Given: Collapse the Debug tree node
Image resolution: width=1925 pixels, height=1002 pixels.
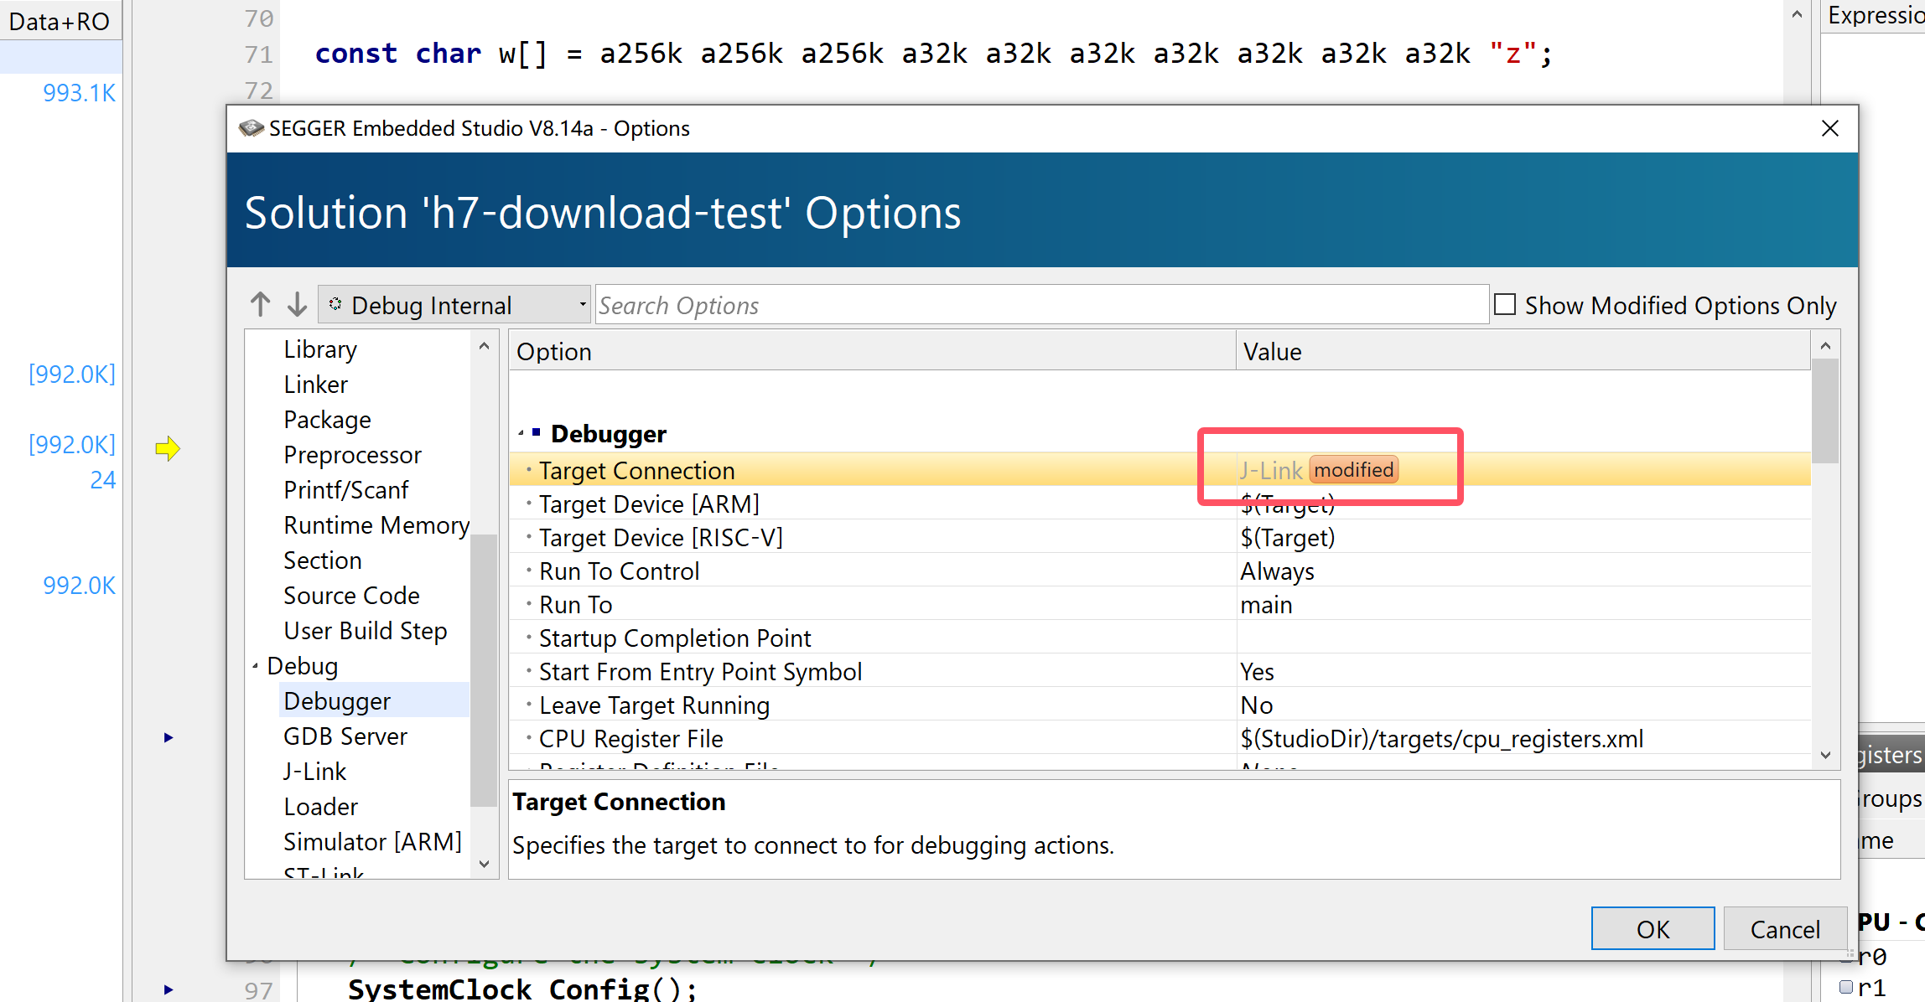Looking at the screenshot, I should [255, 666].
